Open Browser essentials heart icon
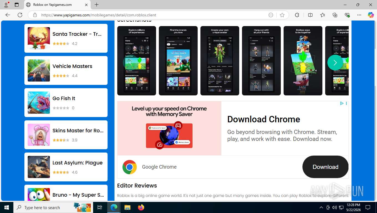The width and height of the screenshot is (377, 213). point(347,15)
